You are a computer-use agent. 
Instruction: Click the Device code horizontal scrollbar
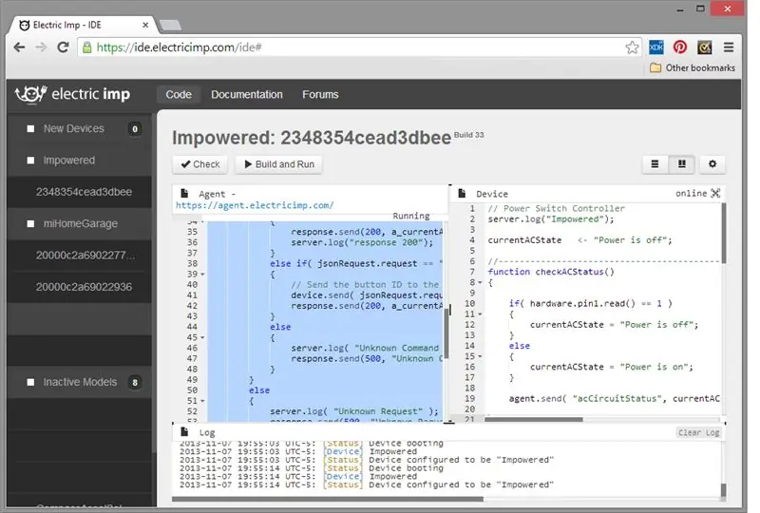[534, 419]
